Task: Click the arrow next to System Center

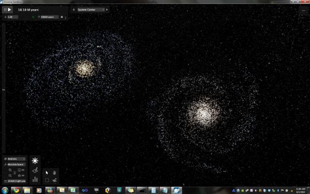Action: point(107,10)
